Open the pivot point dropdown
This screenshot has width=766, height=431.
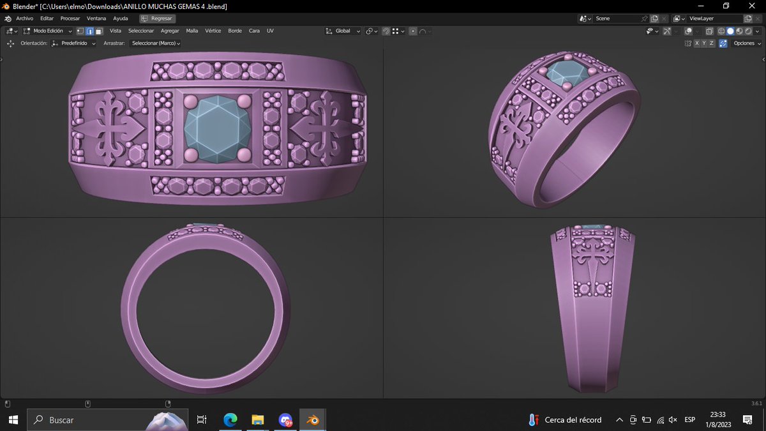pyautogui.click(x=372, y=31)
